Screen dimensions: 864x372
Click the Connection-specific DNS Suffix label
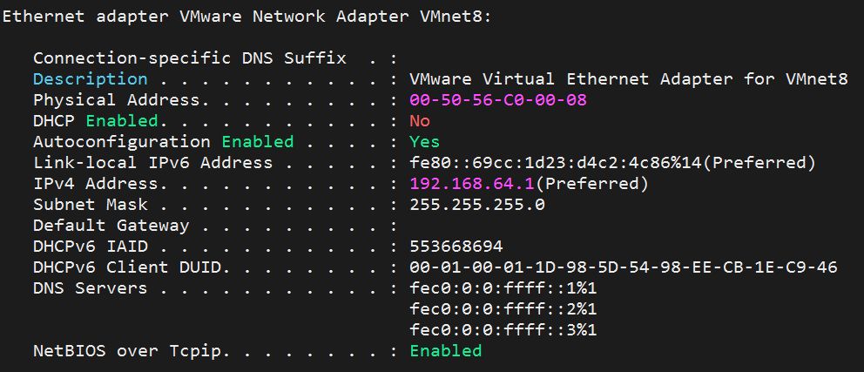[x=190, y=58]
